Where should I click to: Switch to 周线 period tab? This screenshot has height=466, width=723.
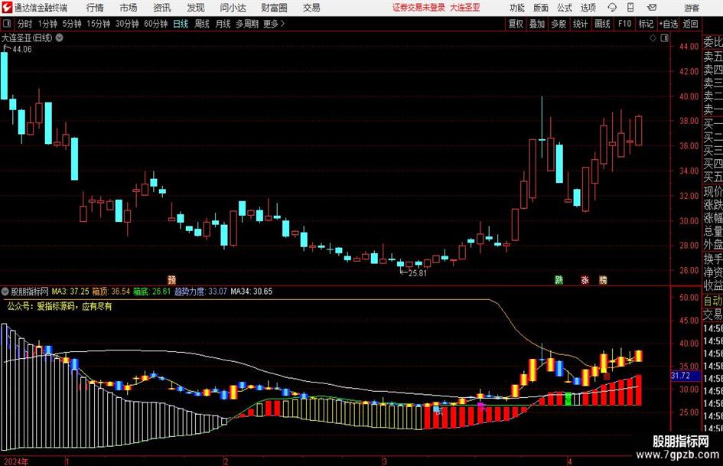[x=202, y=24]
